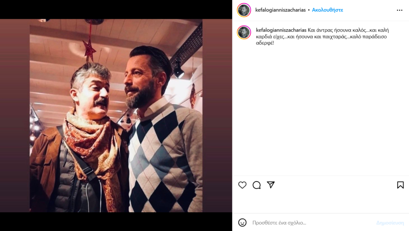This screenshot has height=231, width=409.
Task: Follow the account via "Ακολουθήστε"
Action: tap(328, 10)
